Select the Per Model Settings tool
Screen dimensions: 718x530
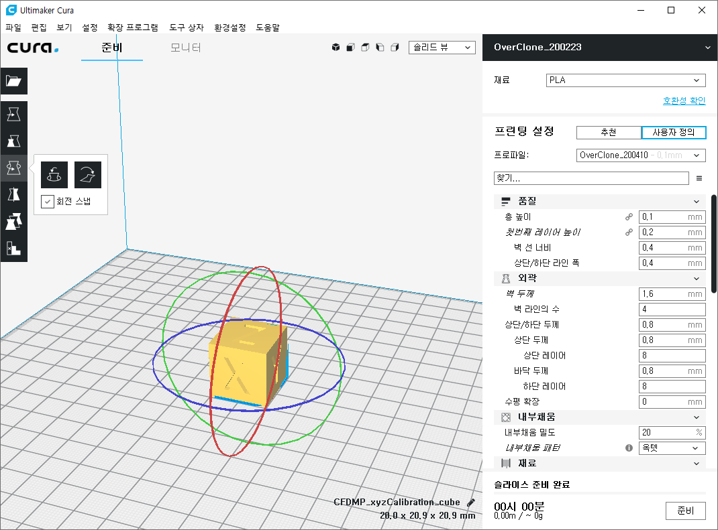[x=13, y=222]
